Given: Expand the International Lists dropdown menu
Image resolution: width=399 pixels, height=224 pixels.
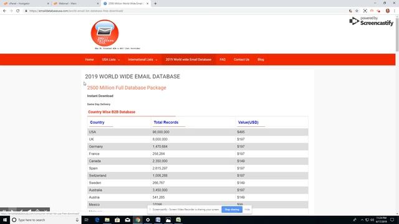Looking at the screenshot, I should click(143, 60).
